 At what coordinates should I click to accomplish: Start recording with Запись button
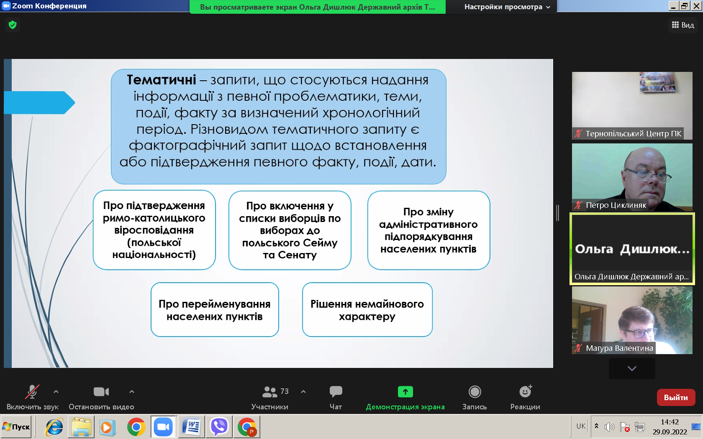coord(475,397)
